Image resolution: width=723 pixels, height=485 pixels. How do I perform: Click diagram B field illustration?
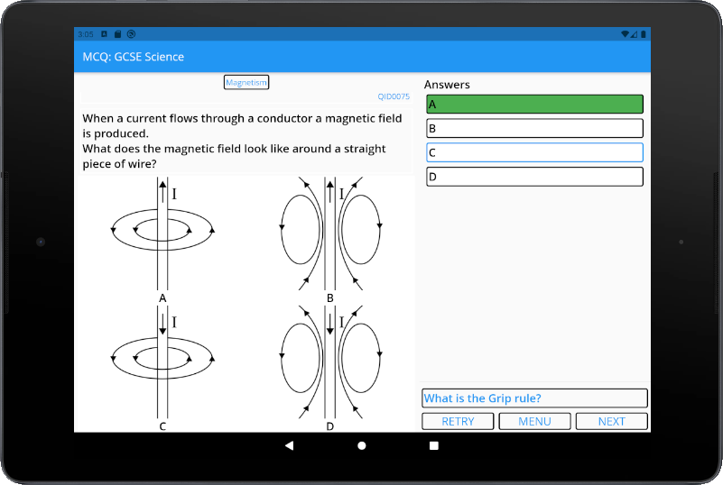(329, 234)
